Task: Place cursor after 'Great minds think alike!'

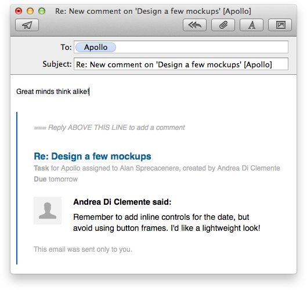Action: point(89,92)
